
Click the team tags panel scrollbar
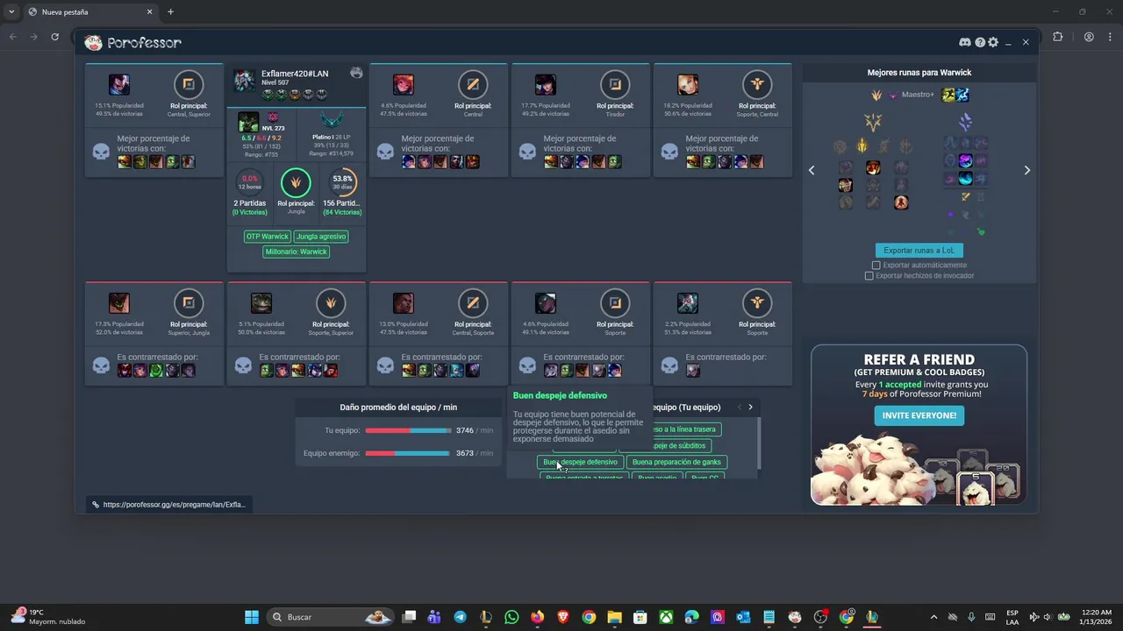(758, 443)
